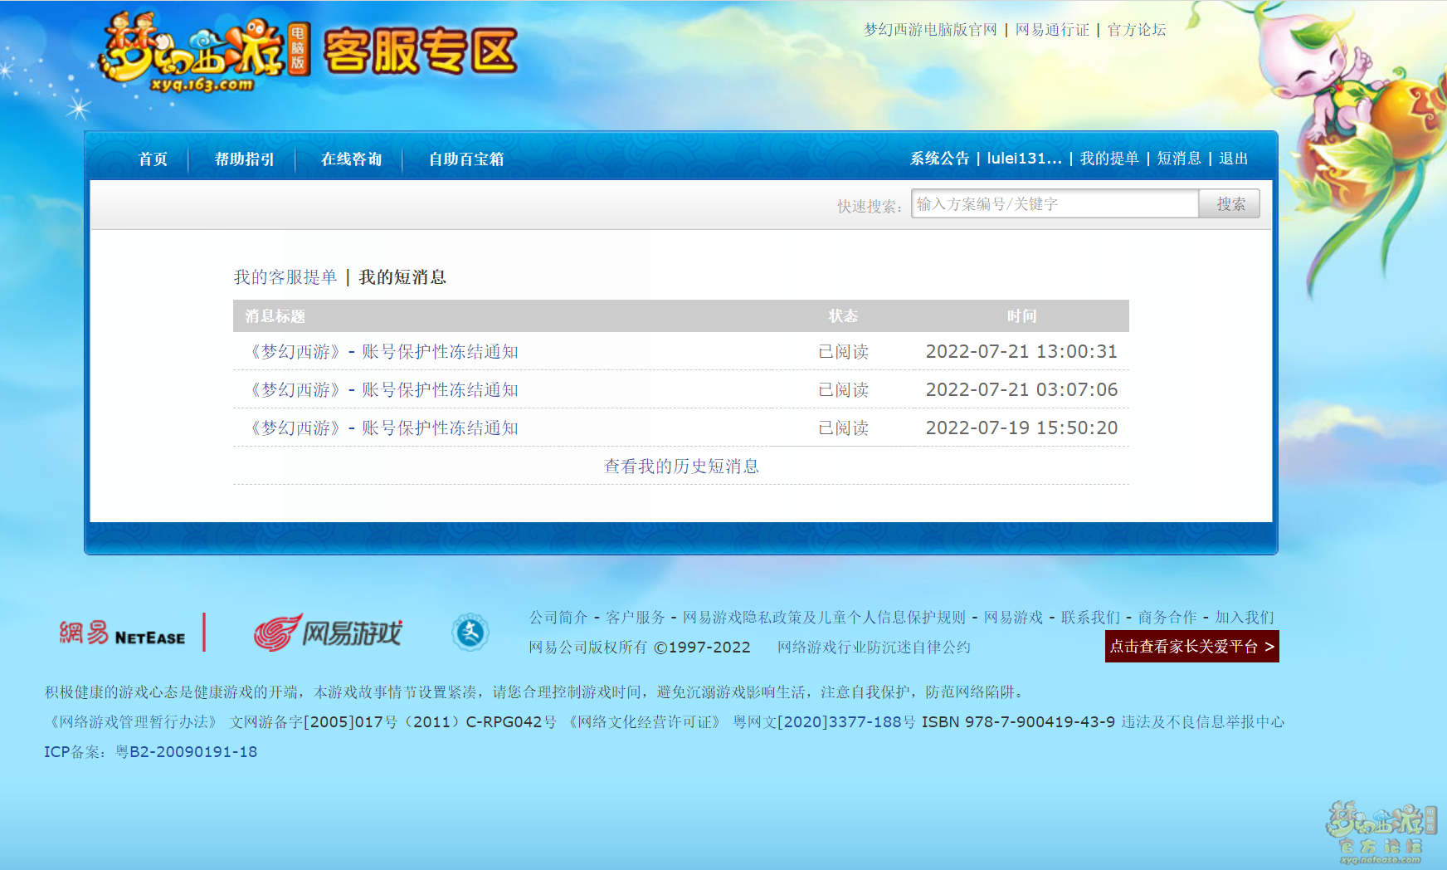The image size is (1447, 870).
Task: Go to the 首页 nav tab
Action: pos(153,159)
